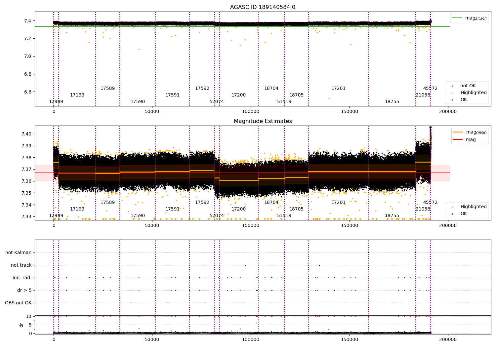Screen dimensions: 496x347
Task: Click OBSID label 17590 in Magnitude Estimates plot
Action: (x=138, y=216)
